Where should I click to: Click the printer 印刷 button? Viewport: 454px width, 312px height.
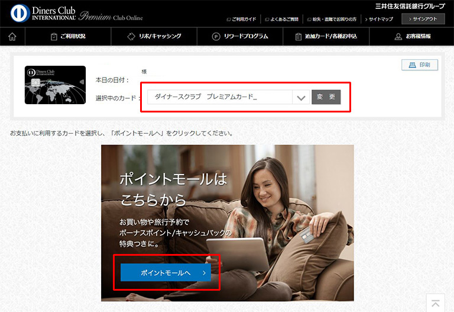coord(419,65)
